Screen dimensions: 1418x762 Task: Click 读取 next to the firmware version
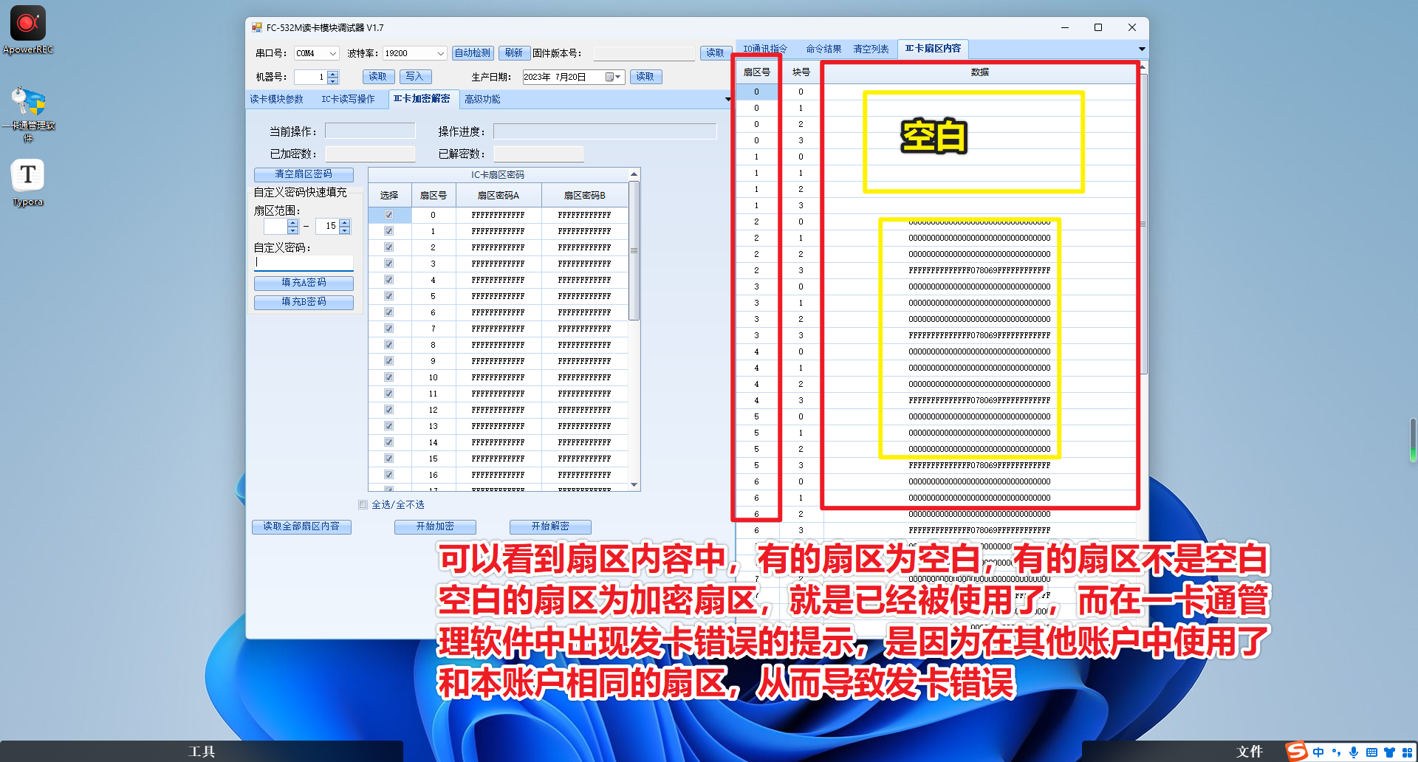pos(715,53)
